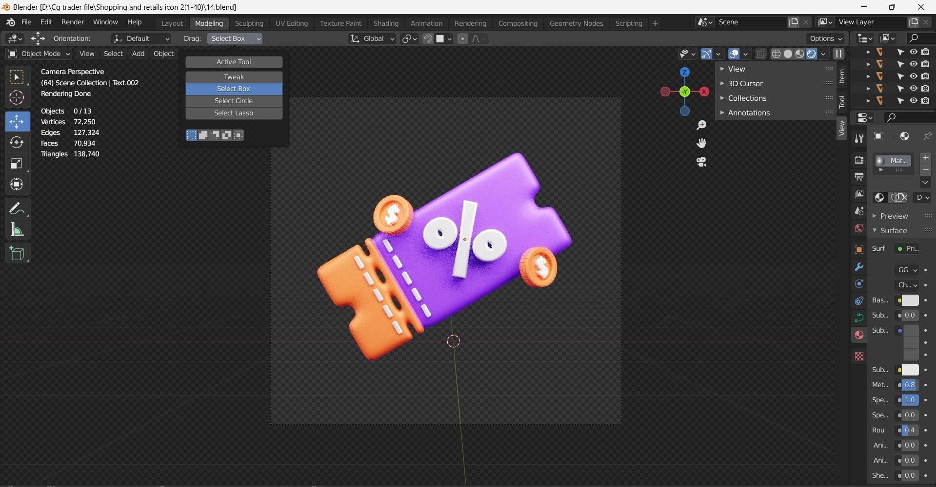Screen dimensions: 936x487
Task: Select the Annotate tool
Action: [17, 208]
